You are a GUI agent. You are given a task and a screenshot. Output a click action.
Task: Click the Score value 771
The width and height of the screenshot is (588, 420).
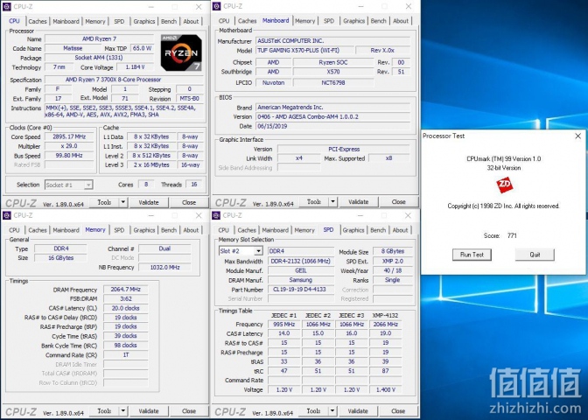[x=512, y=235]
